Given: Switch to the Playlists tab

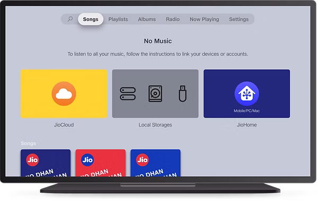Looking at the screenshot, I should (118, 19).
